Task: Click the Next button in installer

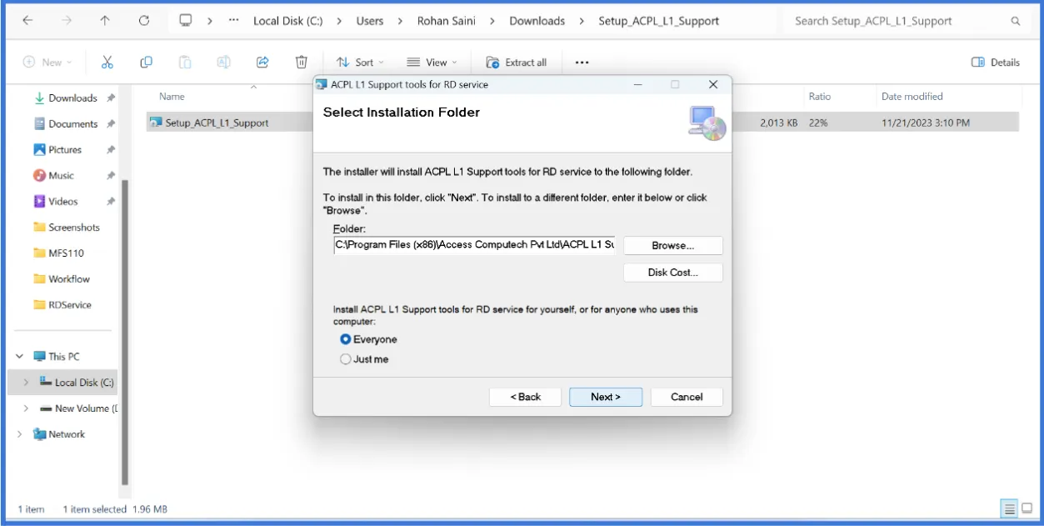Action: 606,397
